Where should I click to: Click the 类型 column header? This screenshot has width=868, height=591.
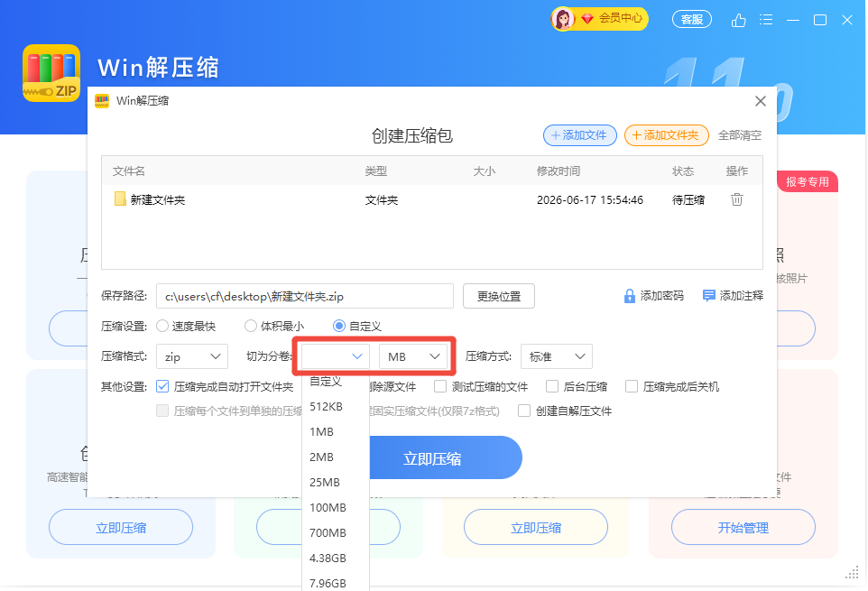(x=376, y=171)
